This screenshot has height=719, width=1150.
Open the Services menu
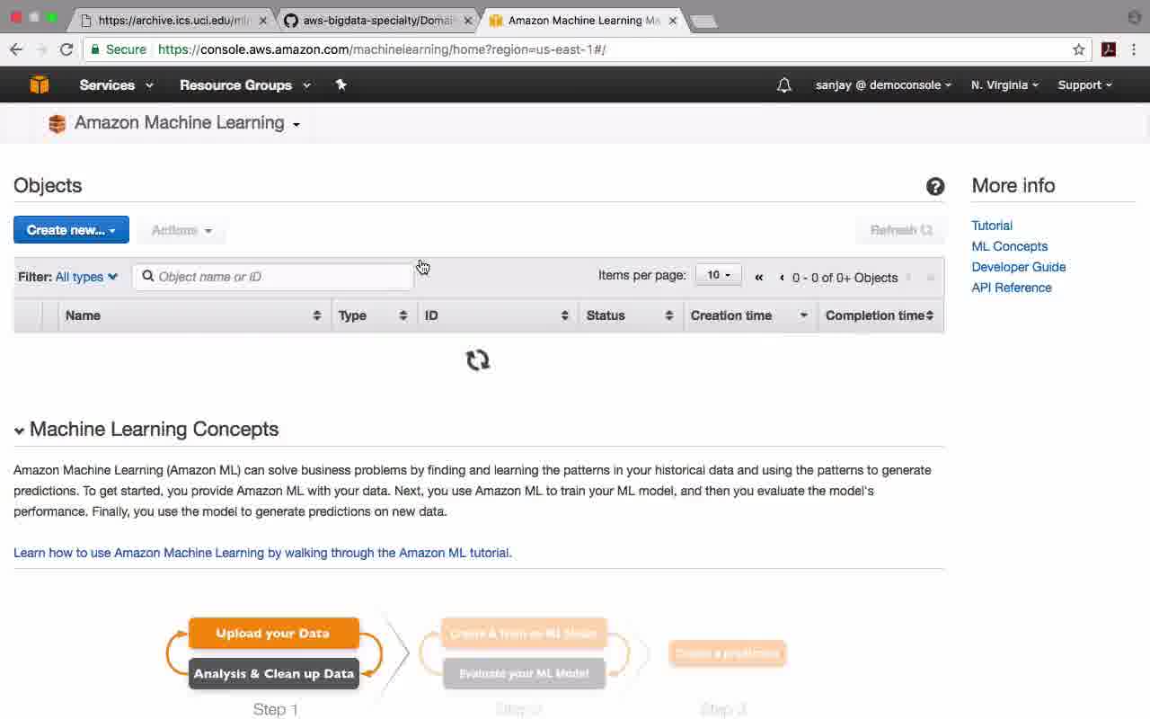coord(117,85)
